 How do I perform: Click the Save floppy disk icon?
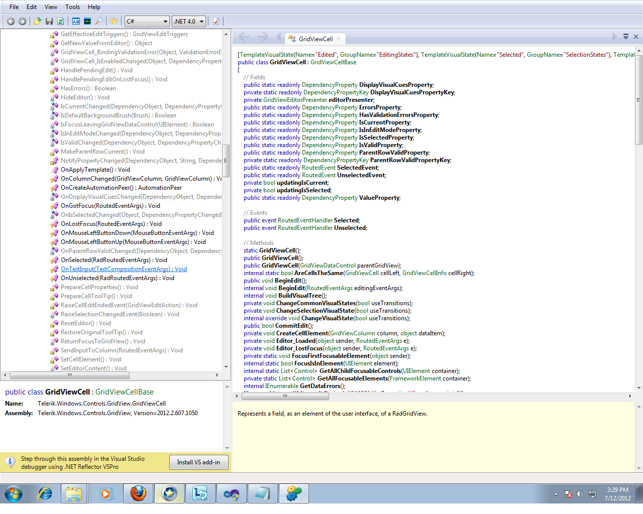[49, 21]
